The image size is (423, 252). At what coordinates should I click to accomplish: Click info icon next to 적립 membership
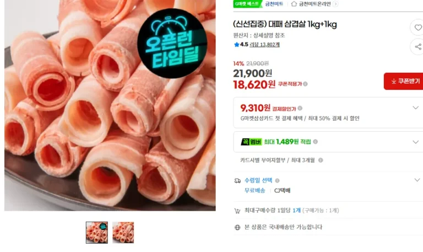pyautogui.click(x=316, y=142)
